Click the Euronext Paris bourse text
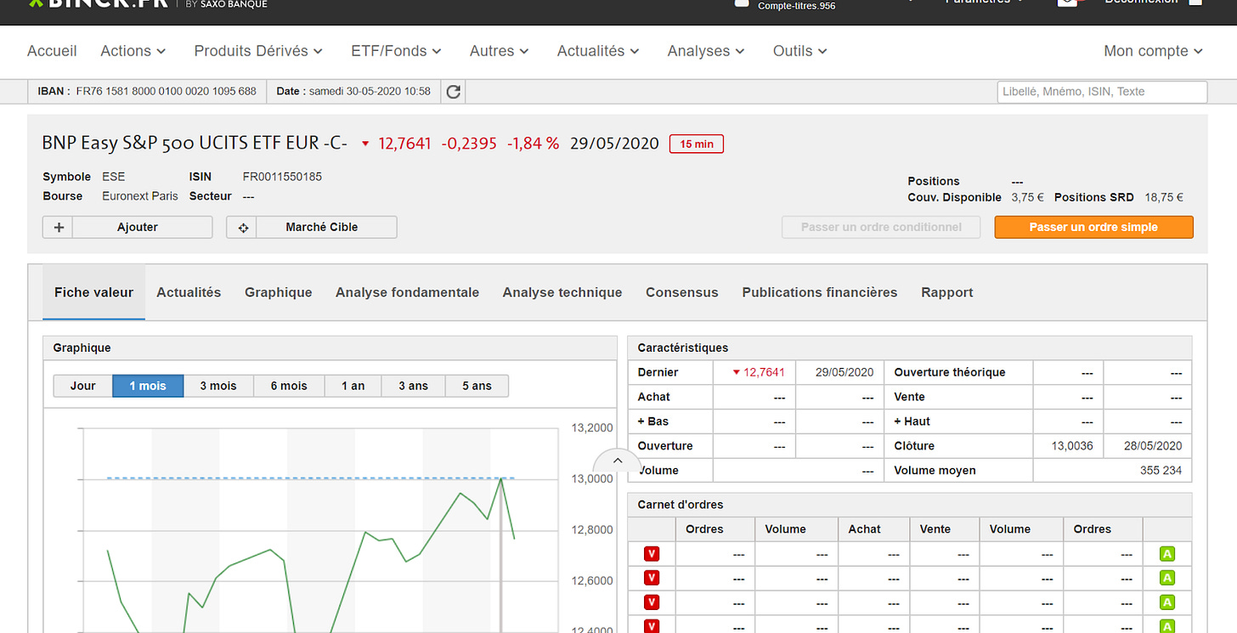Viewport: 1237px width, 633px height. (140, 195)
